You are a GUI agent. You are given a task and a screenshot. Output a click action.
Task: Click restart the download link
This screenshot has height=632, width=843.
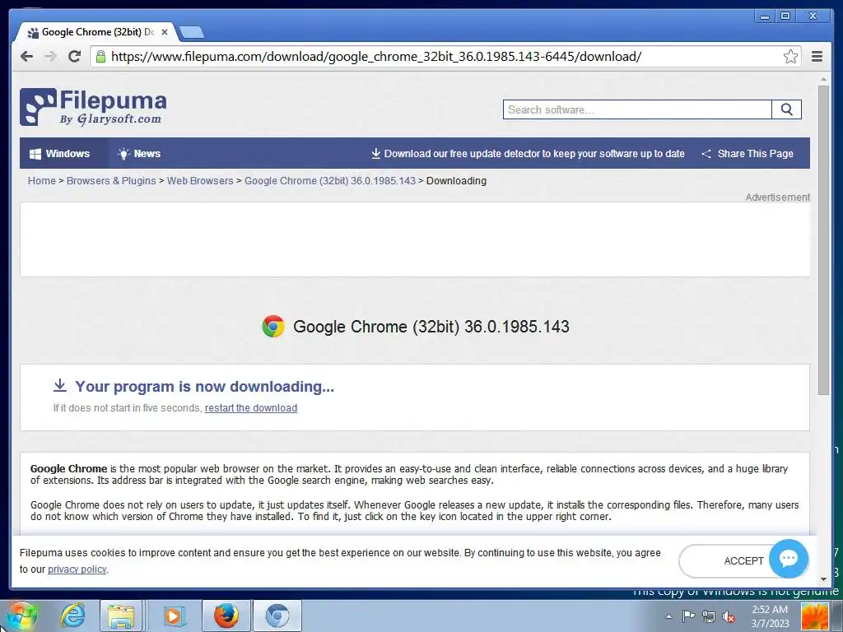tap(251, 408)
